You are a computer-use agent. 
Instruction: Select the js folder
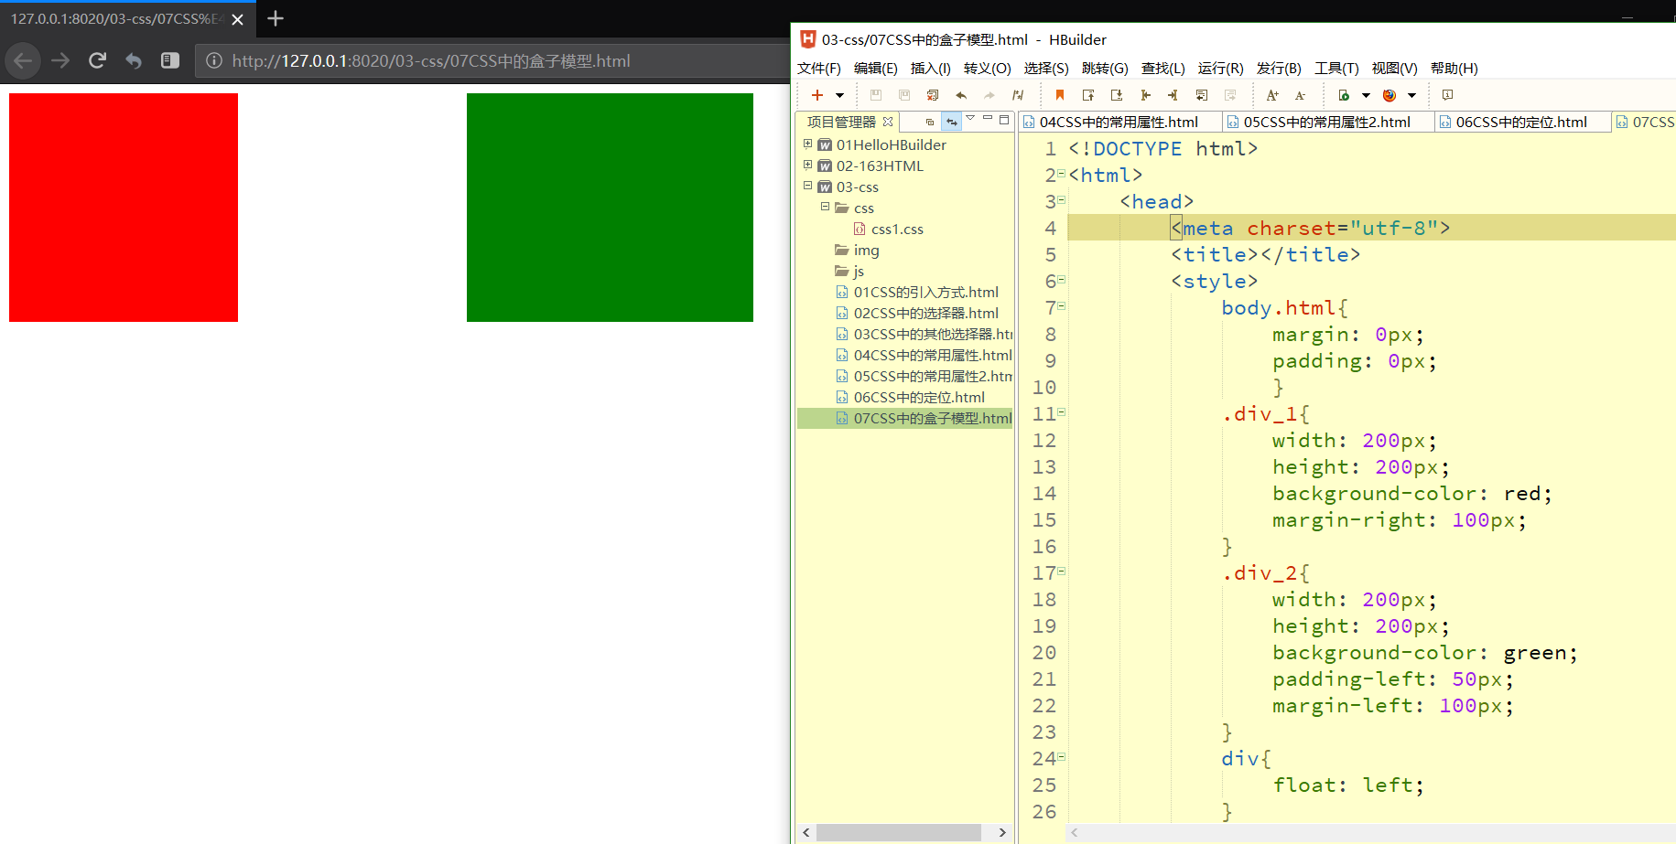[859, 272]
